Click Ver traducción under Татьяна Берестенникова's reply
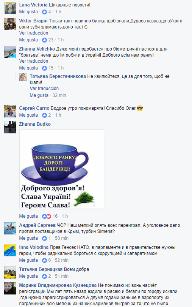Screen dimensions: 192x307 coord(44,89)
